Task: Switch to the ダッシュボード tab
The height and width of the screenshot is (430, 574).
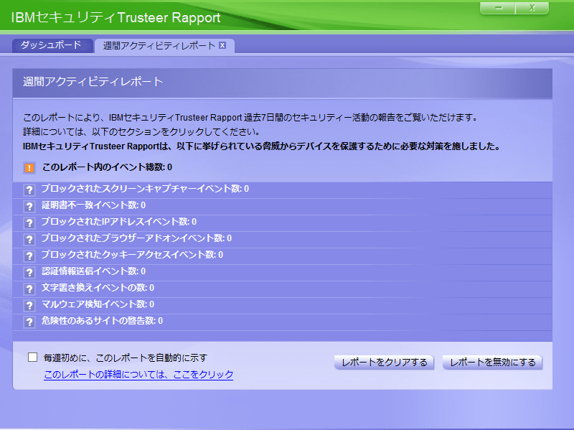Action: coord(52,45)
